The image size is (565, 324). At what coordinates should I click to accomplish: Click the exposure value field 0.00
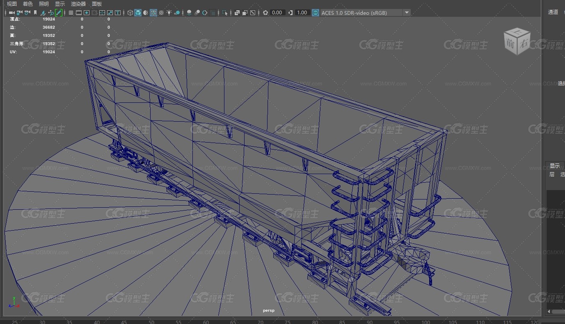click(277, 13)
